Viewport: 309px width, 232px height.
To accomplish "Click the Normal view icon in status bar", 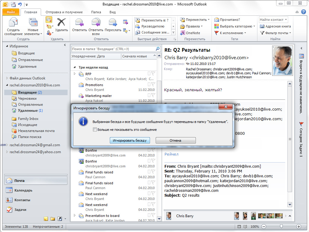I will coord(239,227).
